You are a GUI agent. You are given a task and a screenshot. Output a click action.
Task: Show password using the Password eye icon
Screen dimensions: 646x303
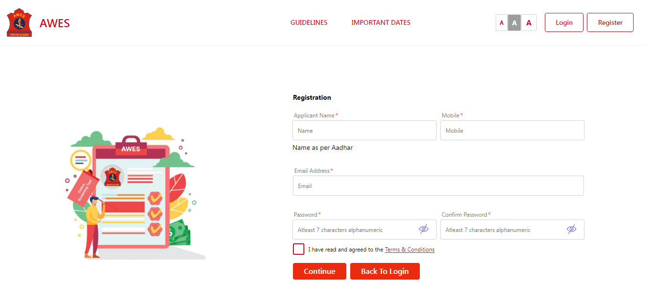tap(423, 230)
